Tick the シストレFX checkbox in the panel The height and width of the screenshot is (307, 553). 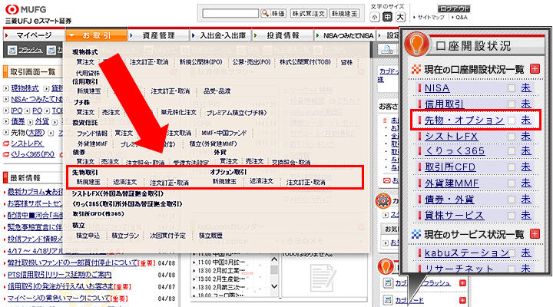[x=512, y=137]
